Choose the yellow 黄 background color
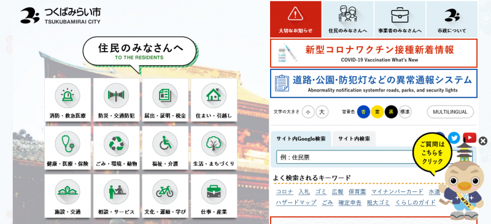Image resolution: width=491 pixels, height=224 pixels. [x=377, y=112]
